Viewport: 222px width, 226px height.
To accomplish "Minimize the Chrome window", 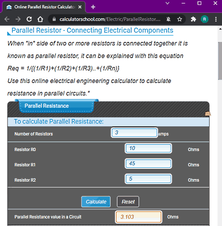I will coord(184,3).
